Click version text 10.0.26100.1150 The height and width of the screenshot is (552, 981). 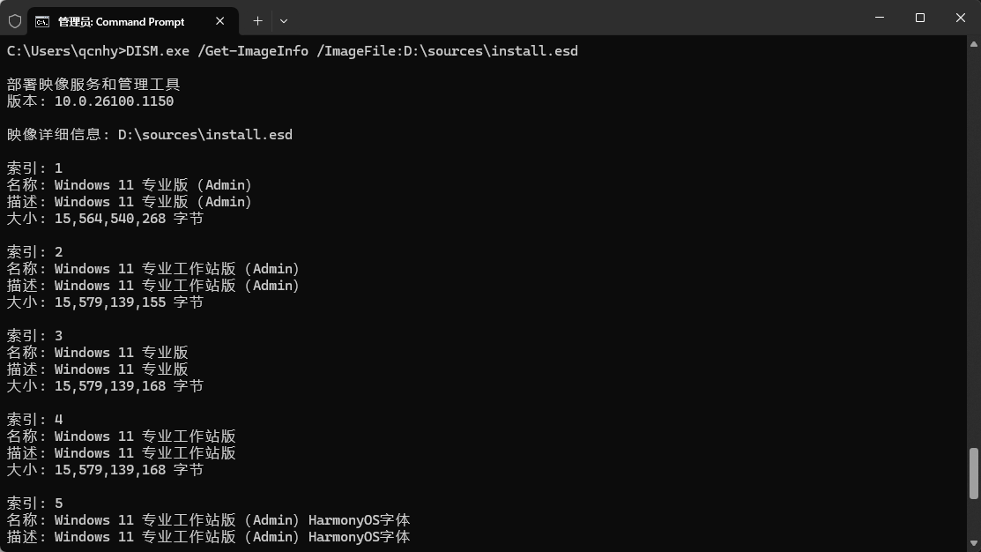114,101
